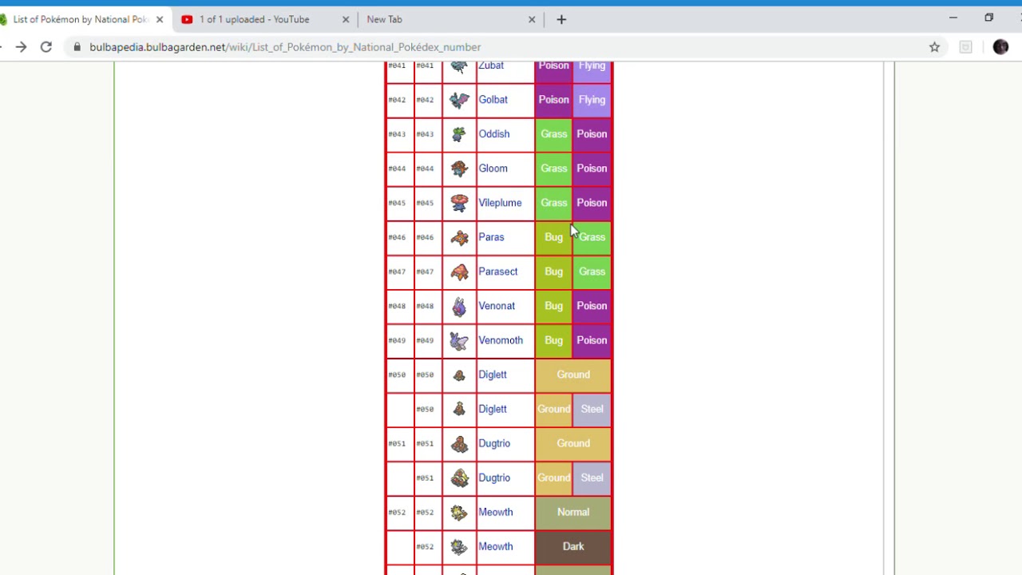Click Parasect's Grass type cell
Viewport: 1022px width, 575px height.
(x=592, y=272)
